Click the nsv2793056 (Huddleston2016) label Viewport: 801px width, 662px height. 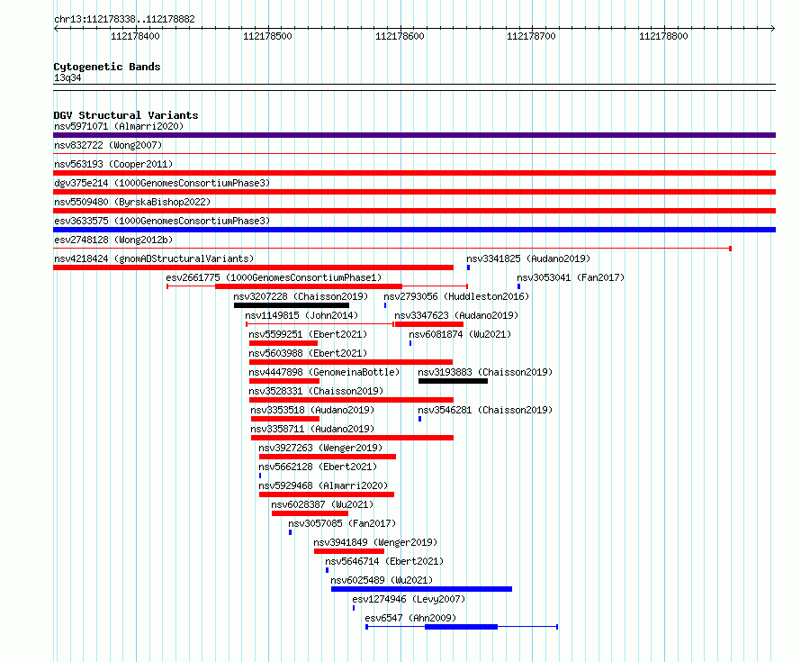pyautogui.click(x=456, y=296)
